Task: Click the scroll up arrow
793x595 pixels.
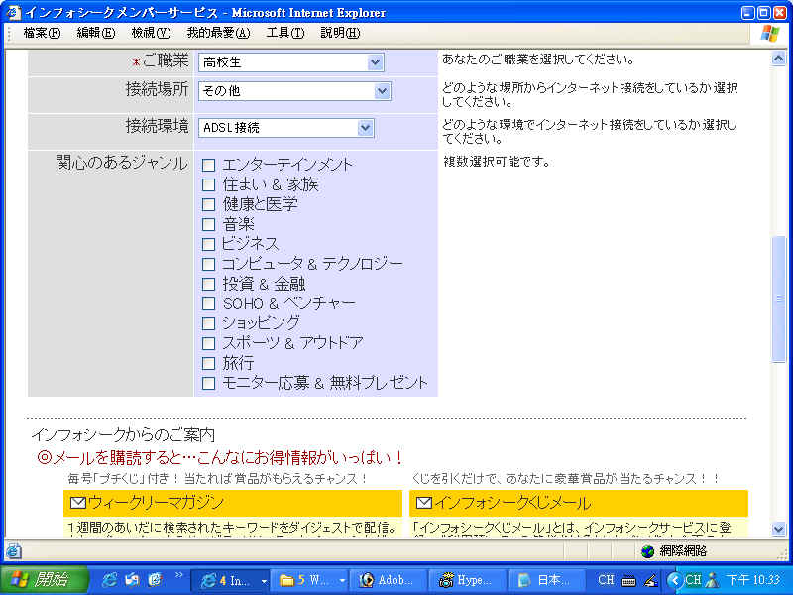Action: click(x=778, y=59)
